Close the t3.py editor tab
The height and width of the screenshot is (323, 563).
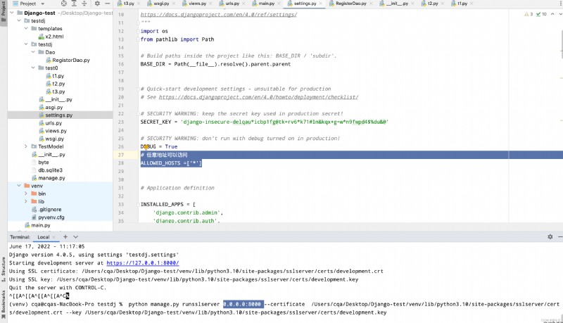click(139, 4)
